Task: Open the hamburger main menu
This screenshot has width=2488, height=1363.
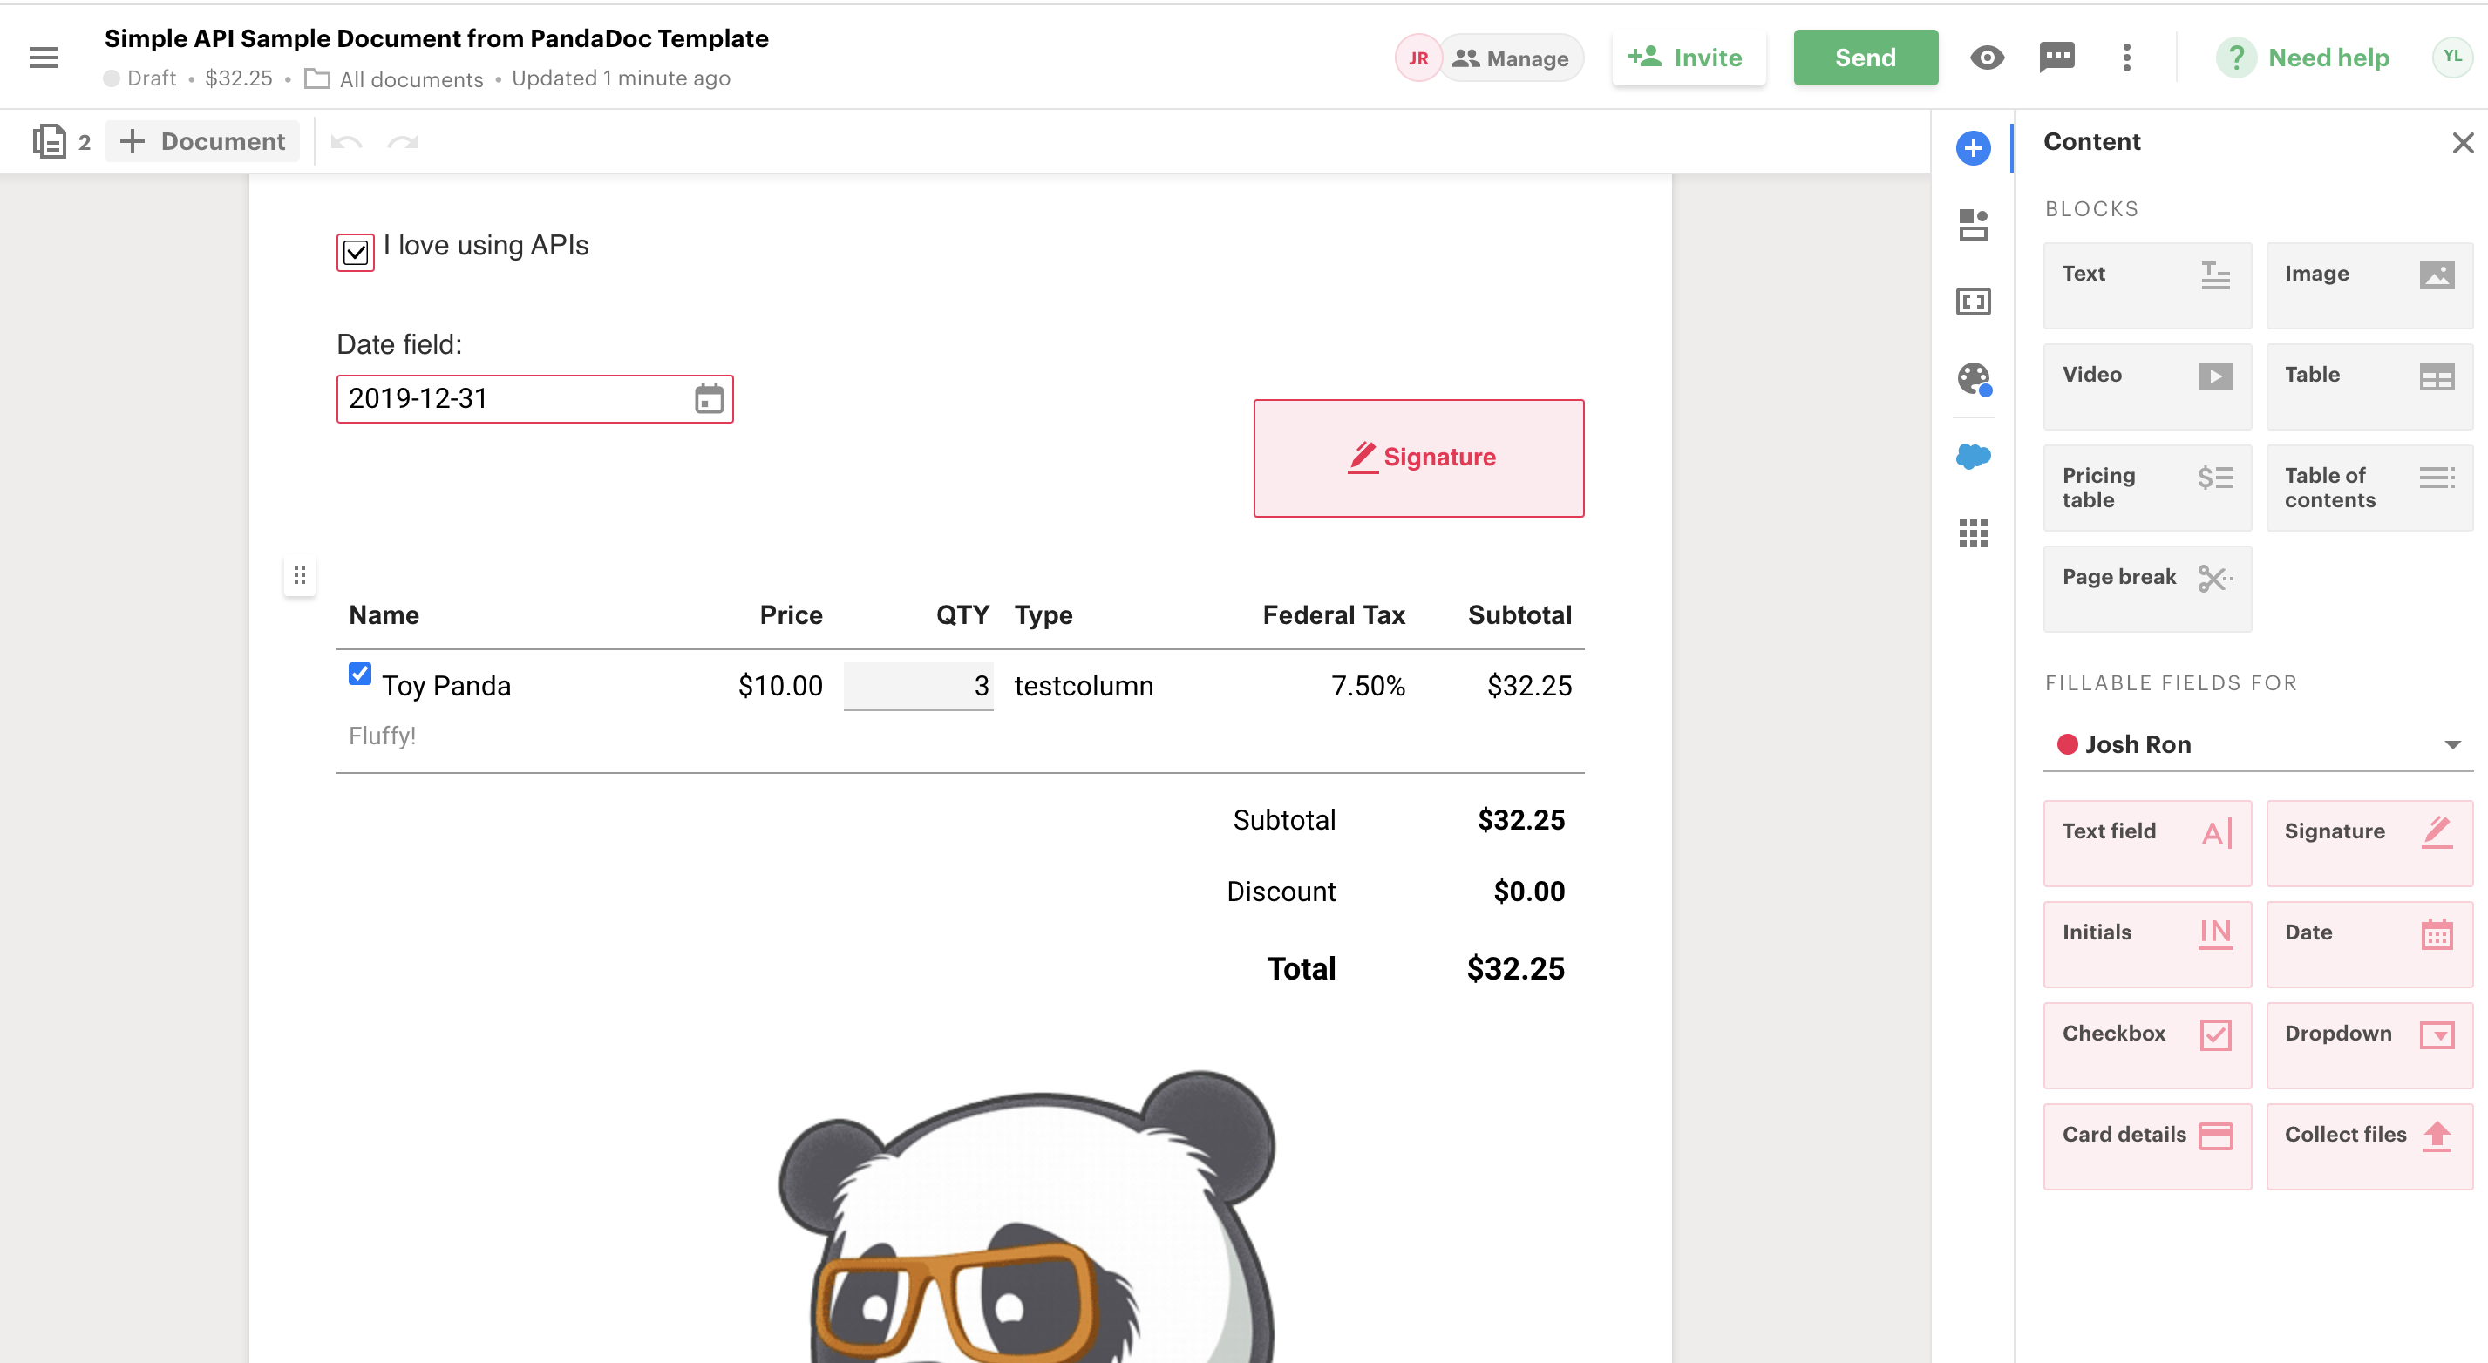Action: pyautogui.click(x=44, y=58)
